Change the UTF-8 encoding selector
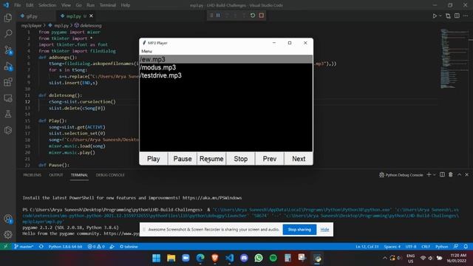Viewport: 473px width, 266px height. tap(411, 246)
